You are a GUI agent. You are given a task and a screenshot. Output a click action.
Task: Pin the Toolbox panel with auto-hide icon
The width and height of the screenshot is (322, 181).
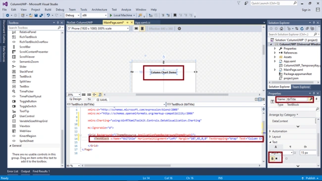coord(57,23)
